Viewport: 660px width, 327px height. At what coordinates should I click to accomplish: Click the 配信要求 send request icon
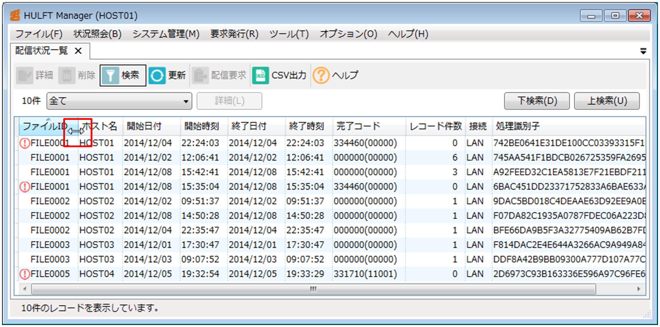200,76
